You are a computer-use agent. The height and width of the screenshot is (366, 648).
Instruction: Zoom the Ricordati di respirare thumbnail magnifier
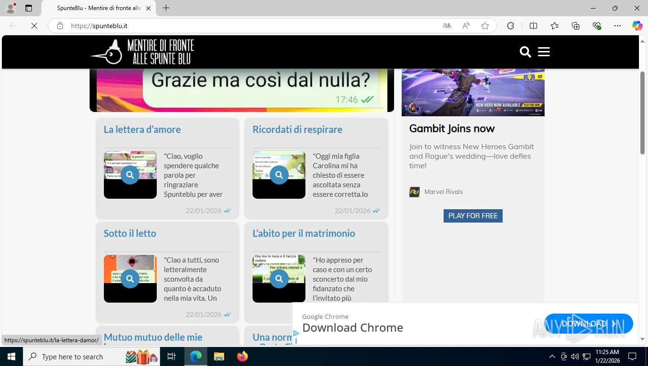click(279, 175)
